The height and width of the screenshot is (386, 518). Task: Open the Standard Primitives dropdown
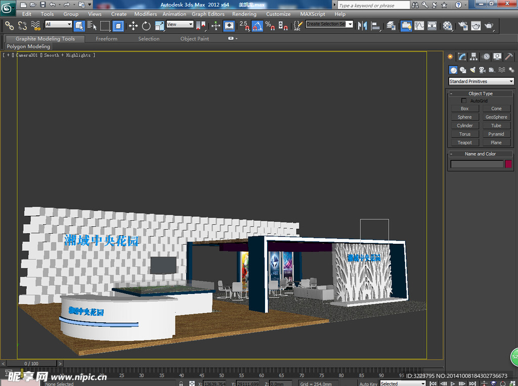[481, 81]
